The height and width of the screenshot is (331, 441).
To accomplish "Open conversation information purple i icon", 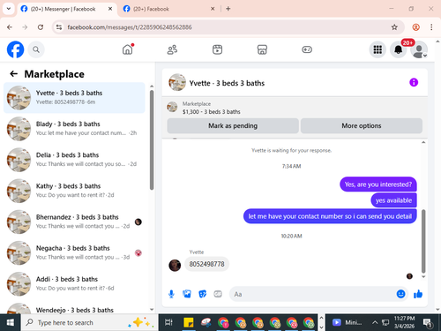I will pos(414,82).
